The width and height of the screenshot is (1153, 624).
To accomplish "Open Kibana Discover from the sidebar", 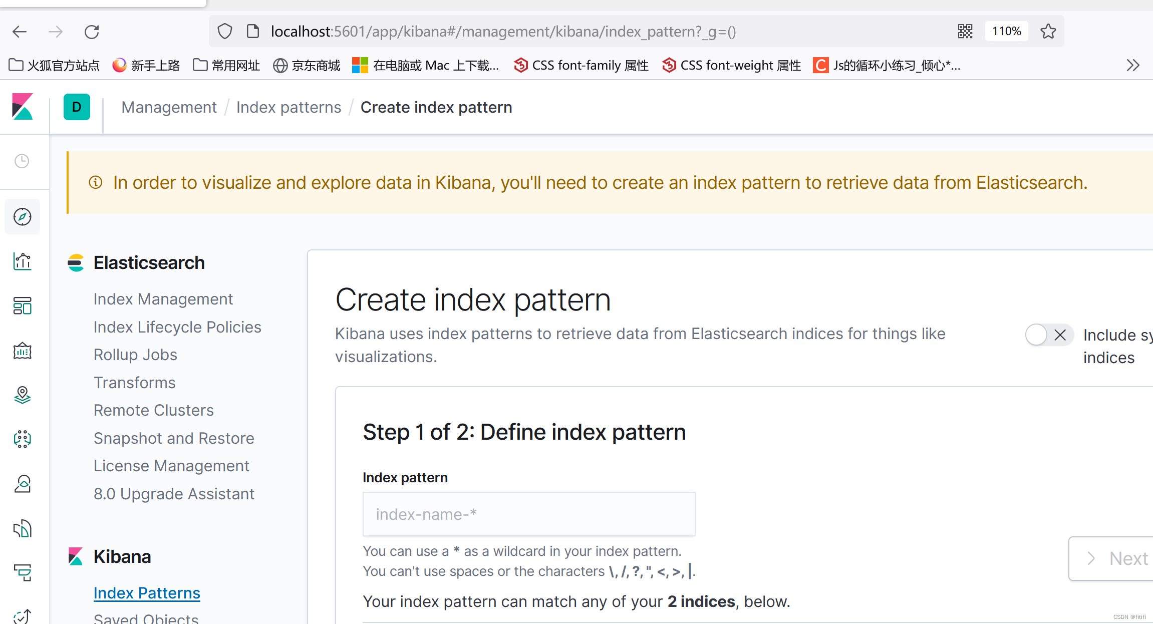I will point(22,217).
